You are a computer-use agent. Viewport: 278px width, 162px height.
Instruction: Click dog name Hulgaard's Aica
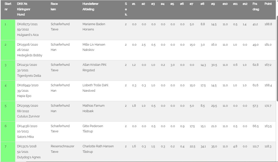pos(28,35)
